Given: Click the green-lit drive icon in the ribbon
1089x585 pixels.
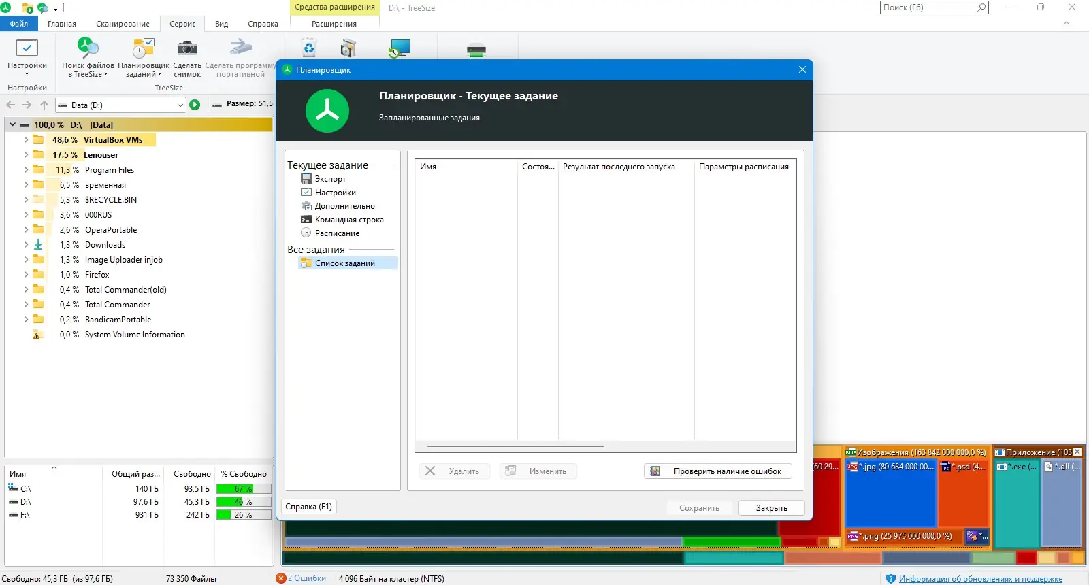Looking at the screenshot, I should pos(476,50).
